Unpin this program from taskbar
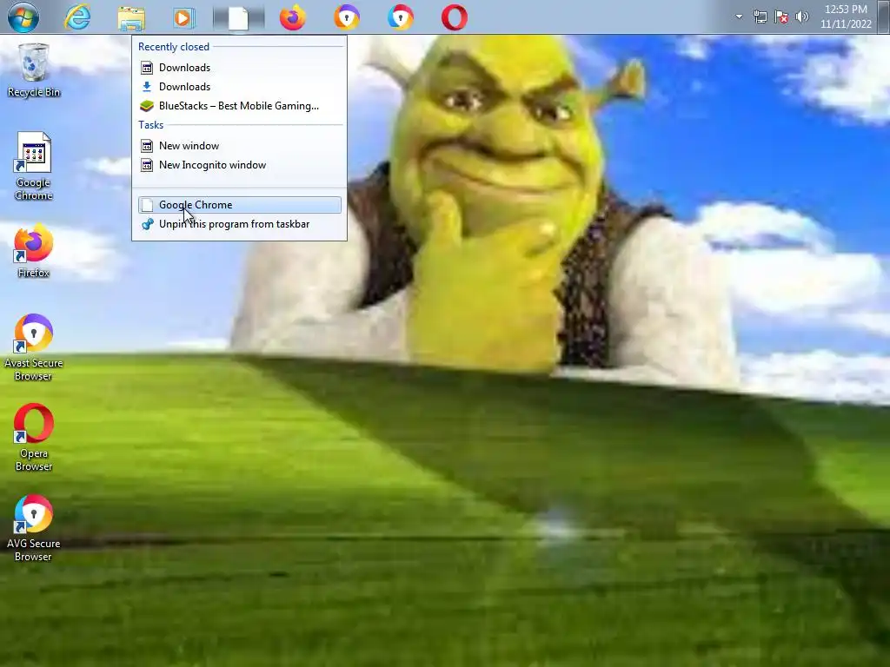 point(240,224)
